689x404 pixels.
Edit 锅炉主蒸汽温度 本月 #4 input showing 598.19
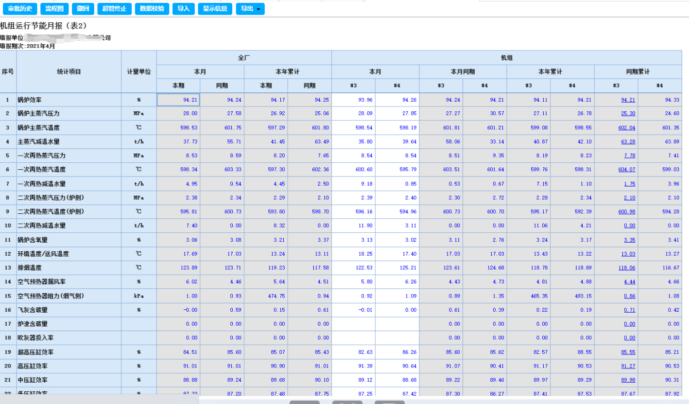[397, 127]
